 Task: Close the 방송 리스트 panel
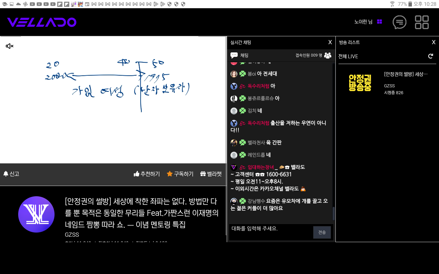coord(434,42)
